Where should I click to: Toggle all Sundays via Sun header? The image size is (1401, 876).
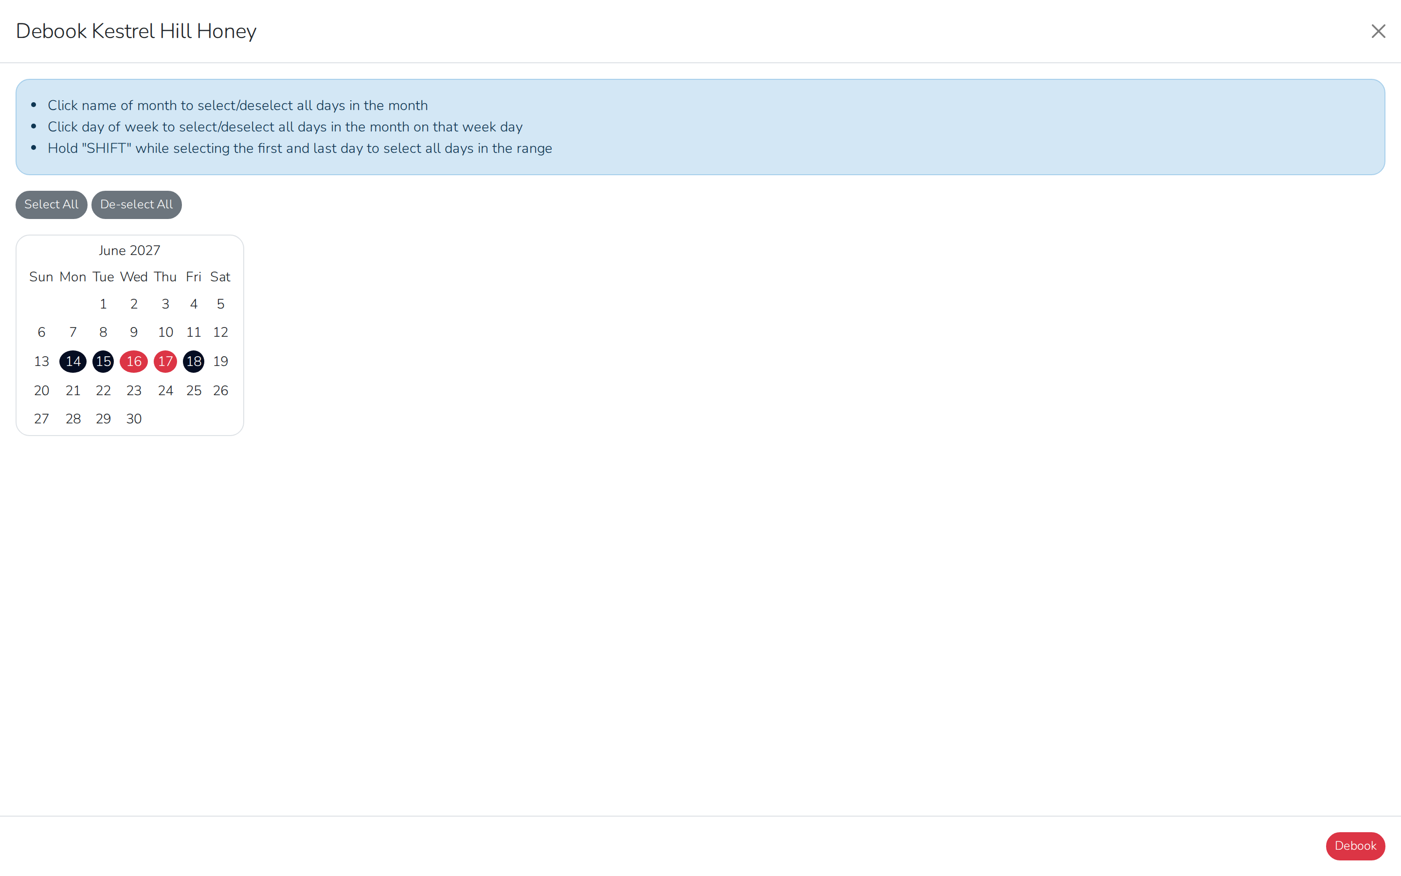pos(41,277)
